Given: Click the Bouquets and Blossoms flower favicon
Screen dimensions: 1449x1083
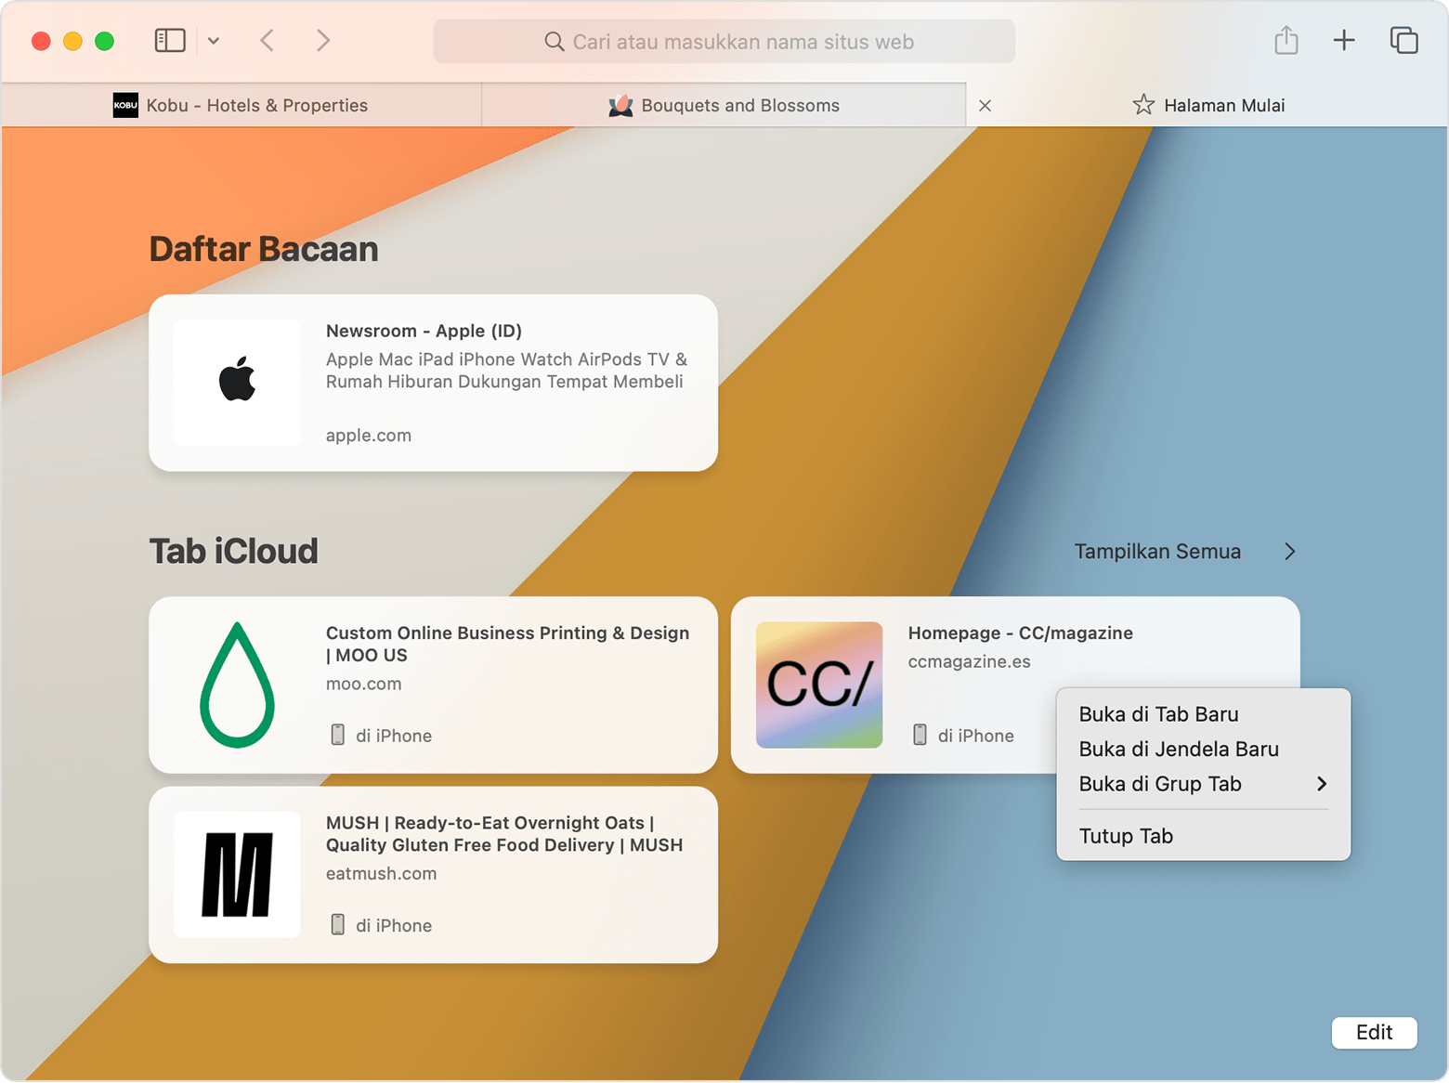Looking at the screenshot, I should point(620,105).
